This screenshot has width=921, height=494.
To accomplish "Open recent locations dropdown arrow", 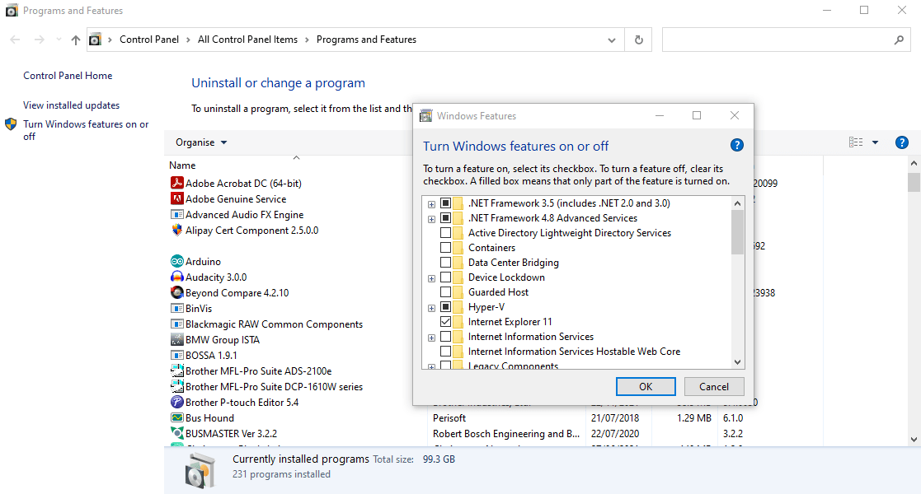I will (x=59, y=40).
